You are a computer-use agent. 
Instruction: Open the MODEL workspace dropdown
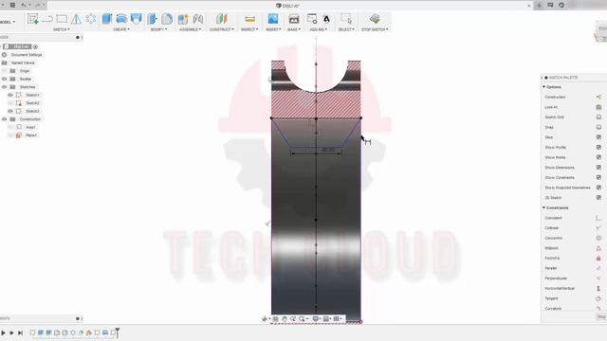coord(8,22)
